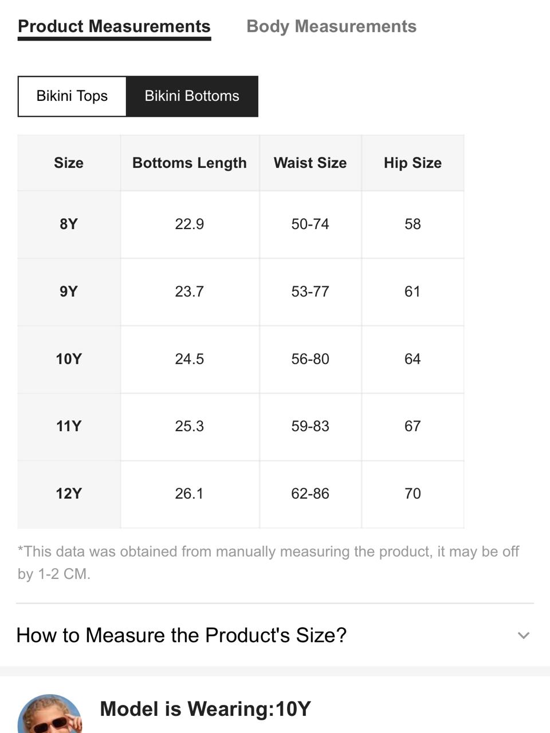Tap the Model is Wearing:10Y text
This screenshot has height=733, width=550.
[205, 709]
